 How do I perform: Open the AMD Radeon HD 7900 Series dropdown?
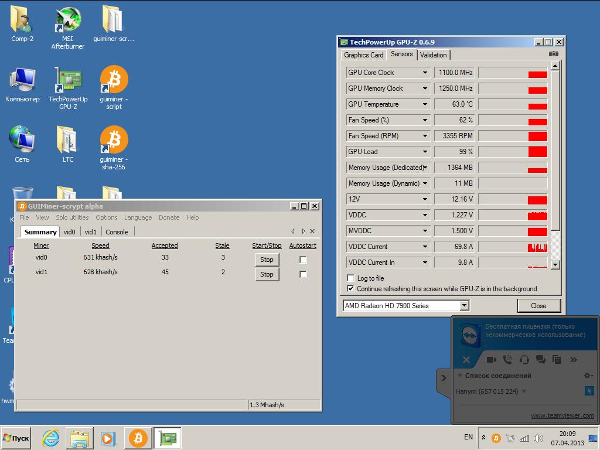[464, 305]
